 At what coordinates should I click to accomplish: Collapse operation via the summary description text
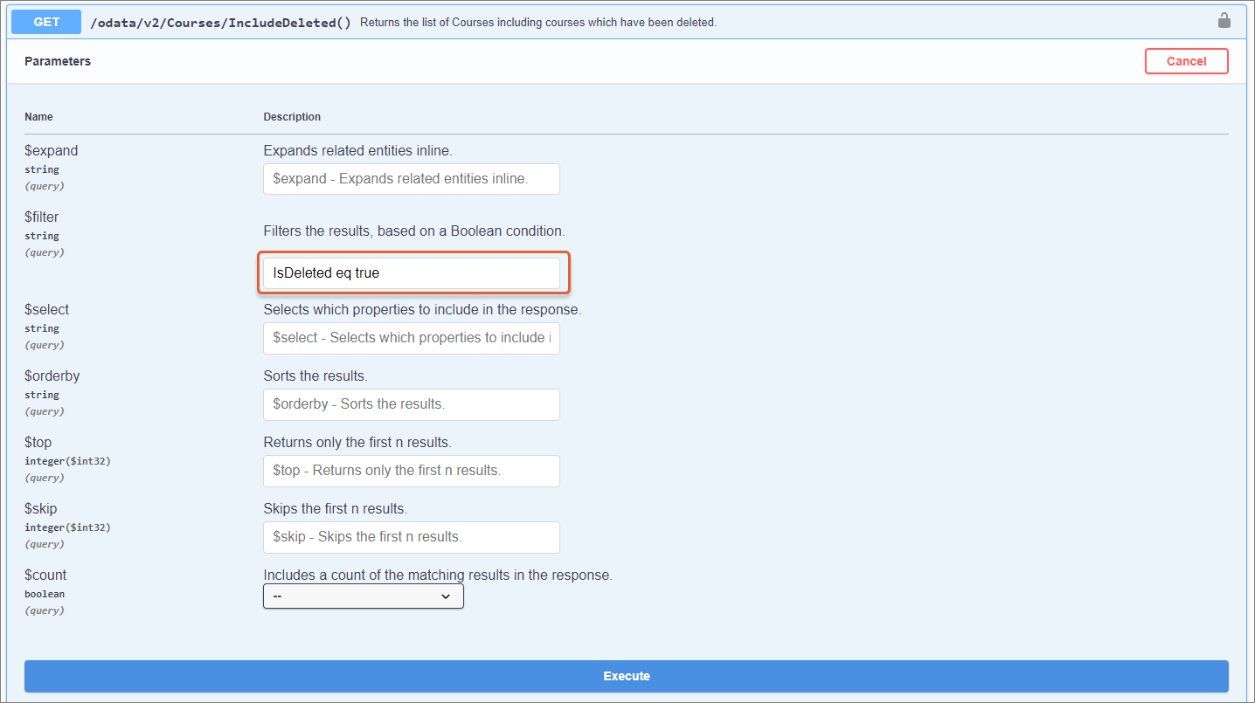coord(537,23)
